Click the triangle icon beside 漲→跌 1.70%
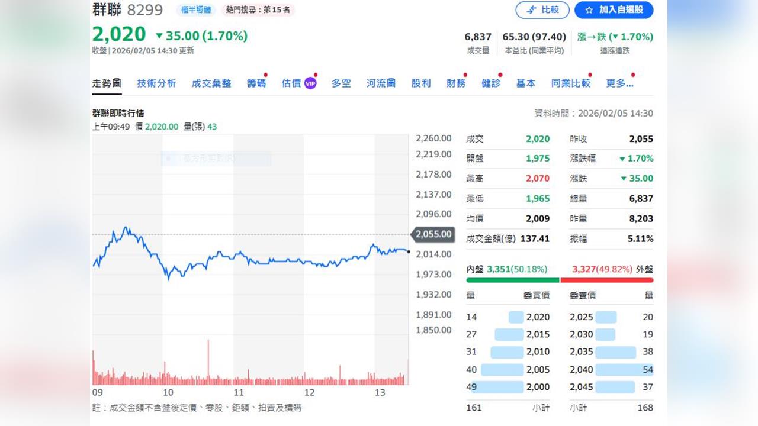The height and width of the screenshot is (426, 758). [x=616, y=36]
